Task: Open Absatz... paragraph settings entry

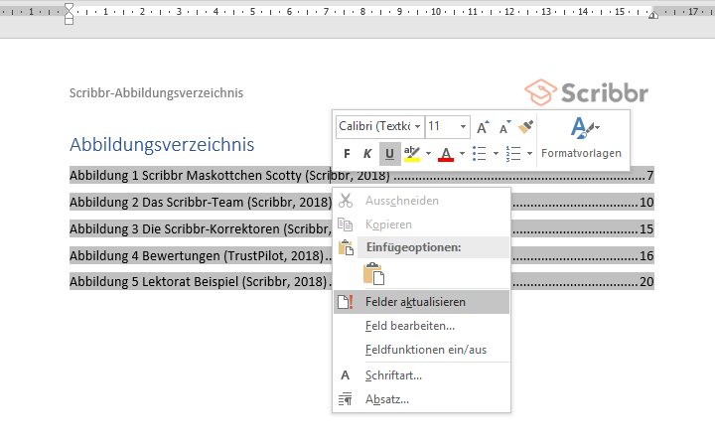Action: click(x=421, y=399)
